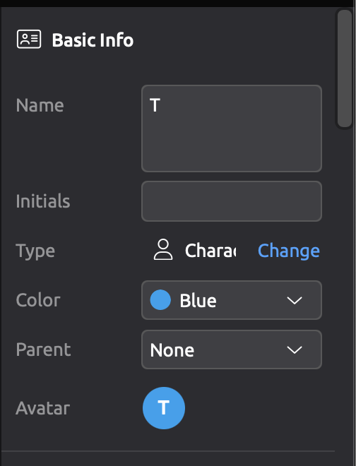
Task: Expand the Color dropdown chevron arrow
Action: (x=295, y=300)
